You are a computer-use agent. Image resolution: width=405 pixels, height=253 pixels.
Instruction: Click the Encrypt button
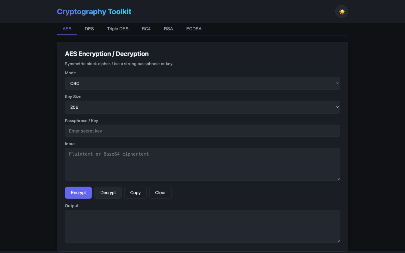[78, 193]
